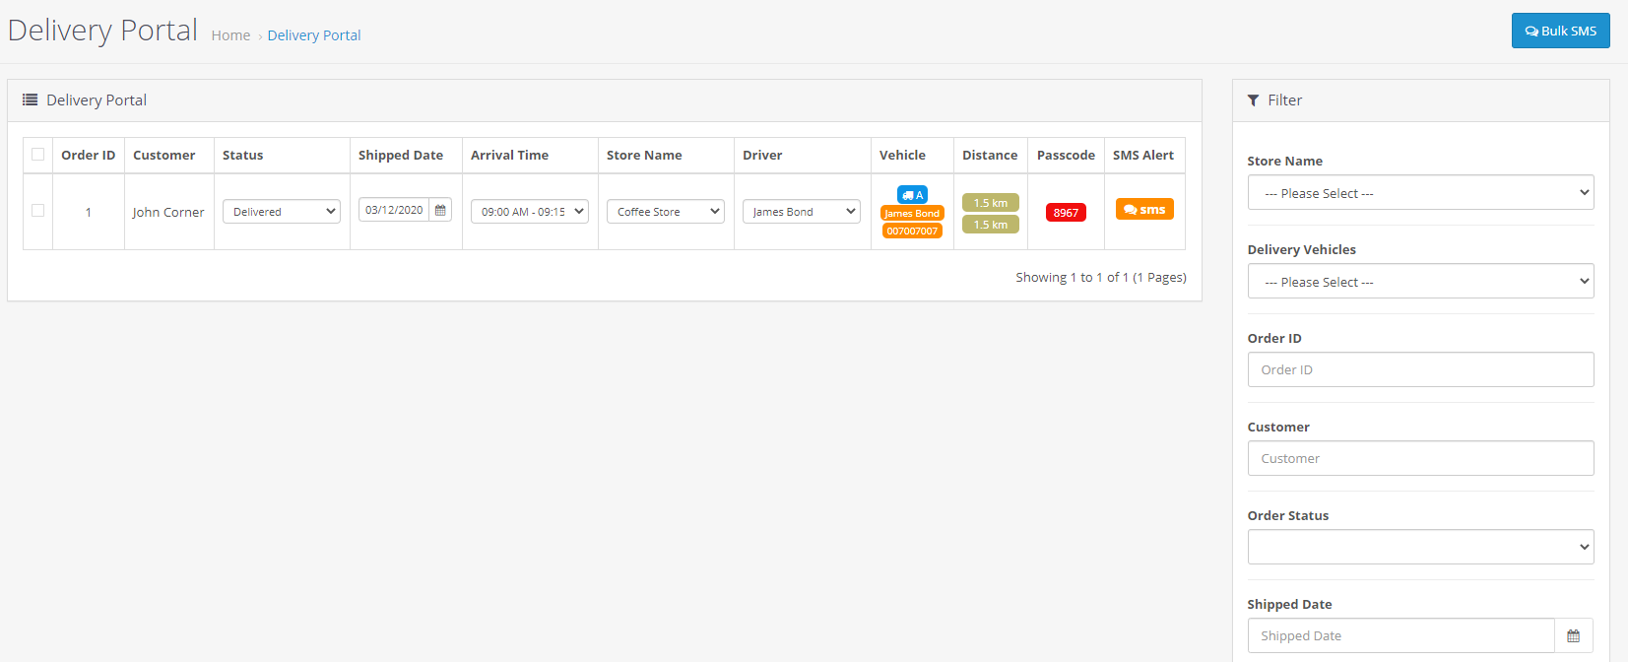
Task: Click the top 1.5 km distance badge
Action: (x=990, y=203)
